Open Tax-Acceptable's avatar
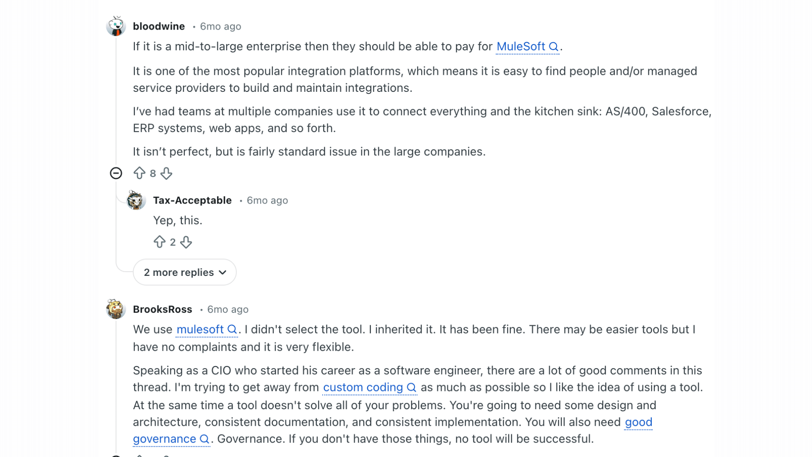The image size is (812, 457). point(136,201)
